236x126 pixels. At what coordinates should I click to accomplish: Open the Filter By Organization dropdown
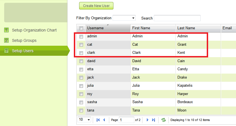124,18
